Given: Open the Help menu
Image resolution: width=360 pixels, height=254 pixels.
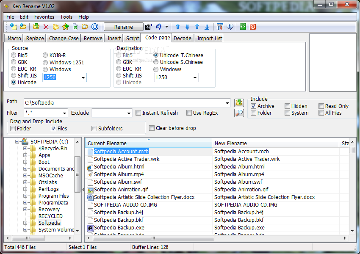Looking at the screenshot, I should tap(83, 17).
